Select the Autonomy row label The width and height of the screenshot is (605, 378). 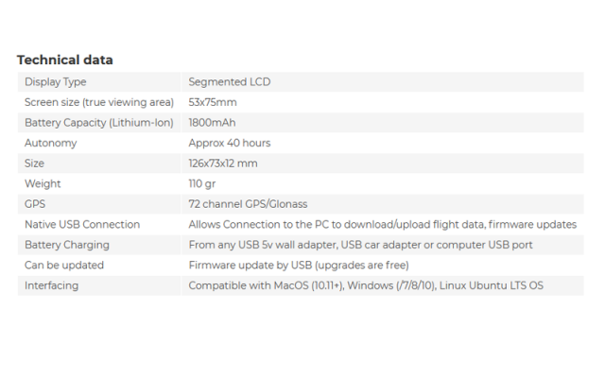coord(50,143)
